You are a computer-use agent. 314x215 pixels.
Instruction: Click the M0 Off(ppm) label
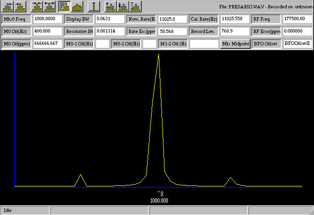[x=16, y=44]
